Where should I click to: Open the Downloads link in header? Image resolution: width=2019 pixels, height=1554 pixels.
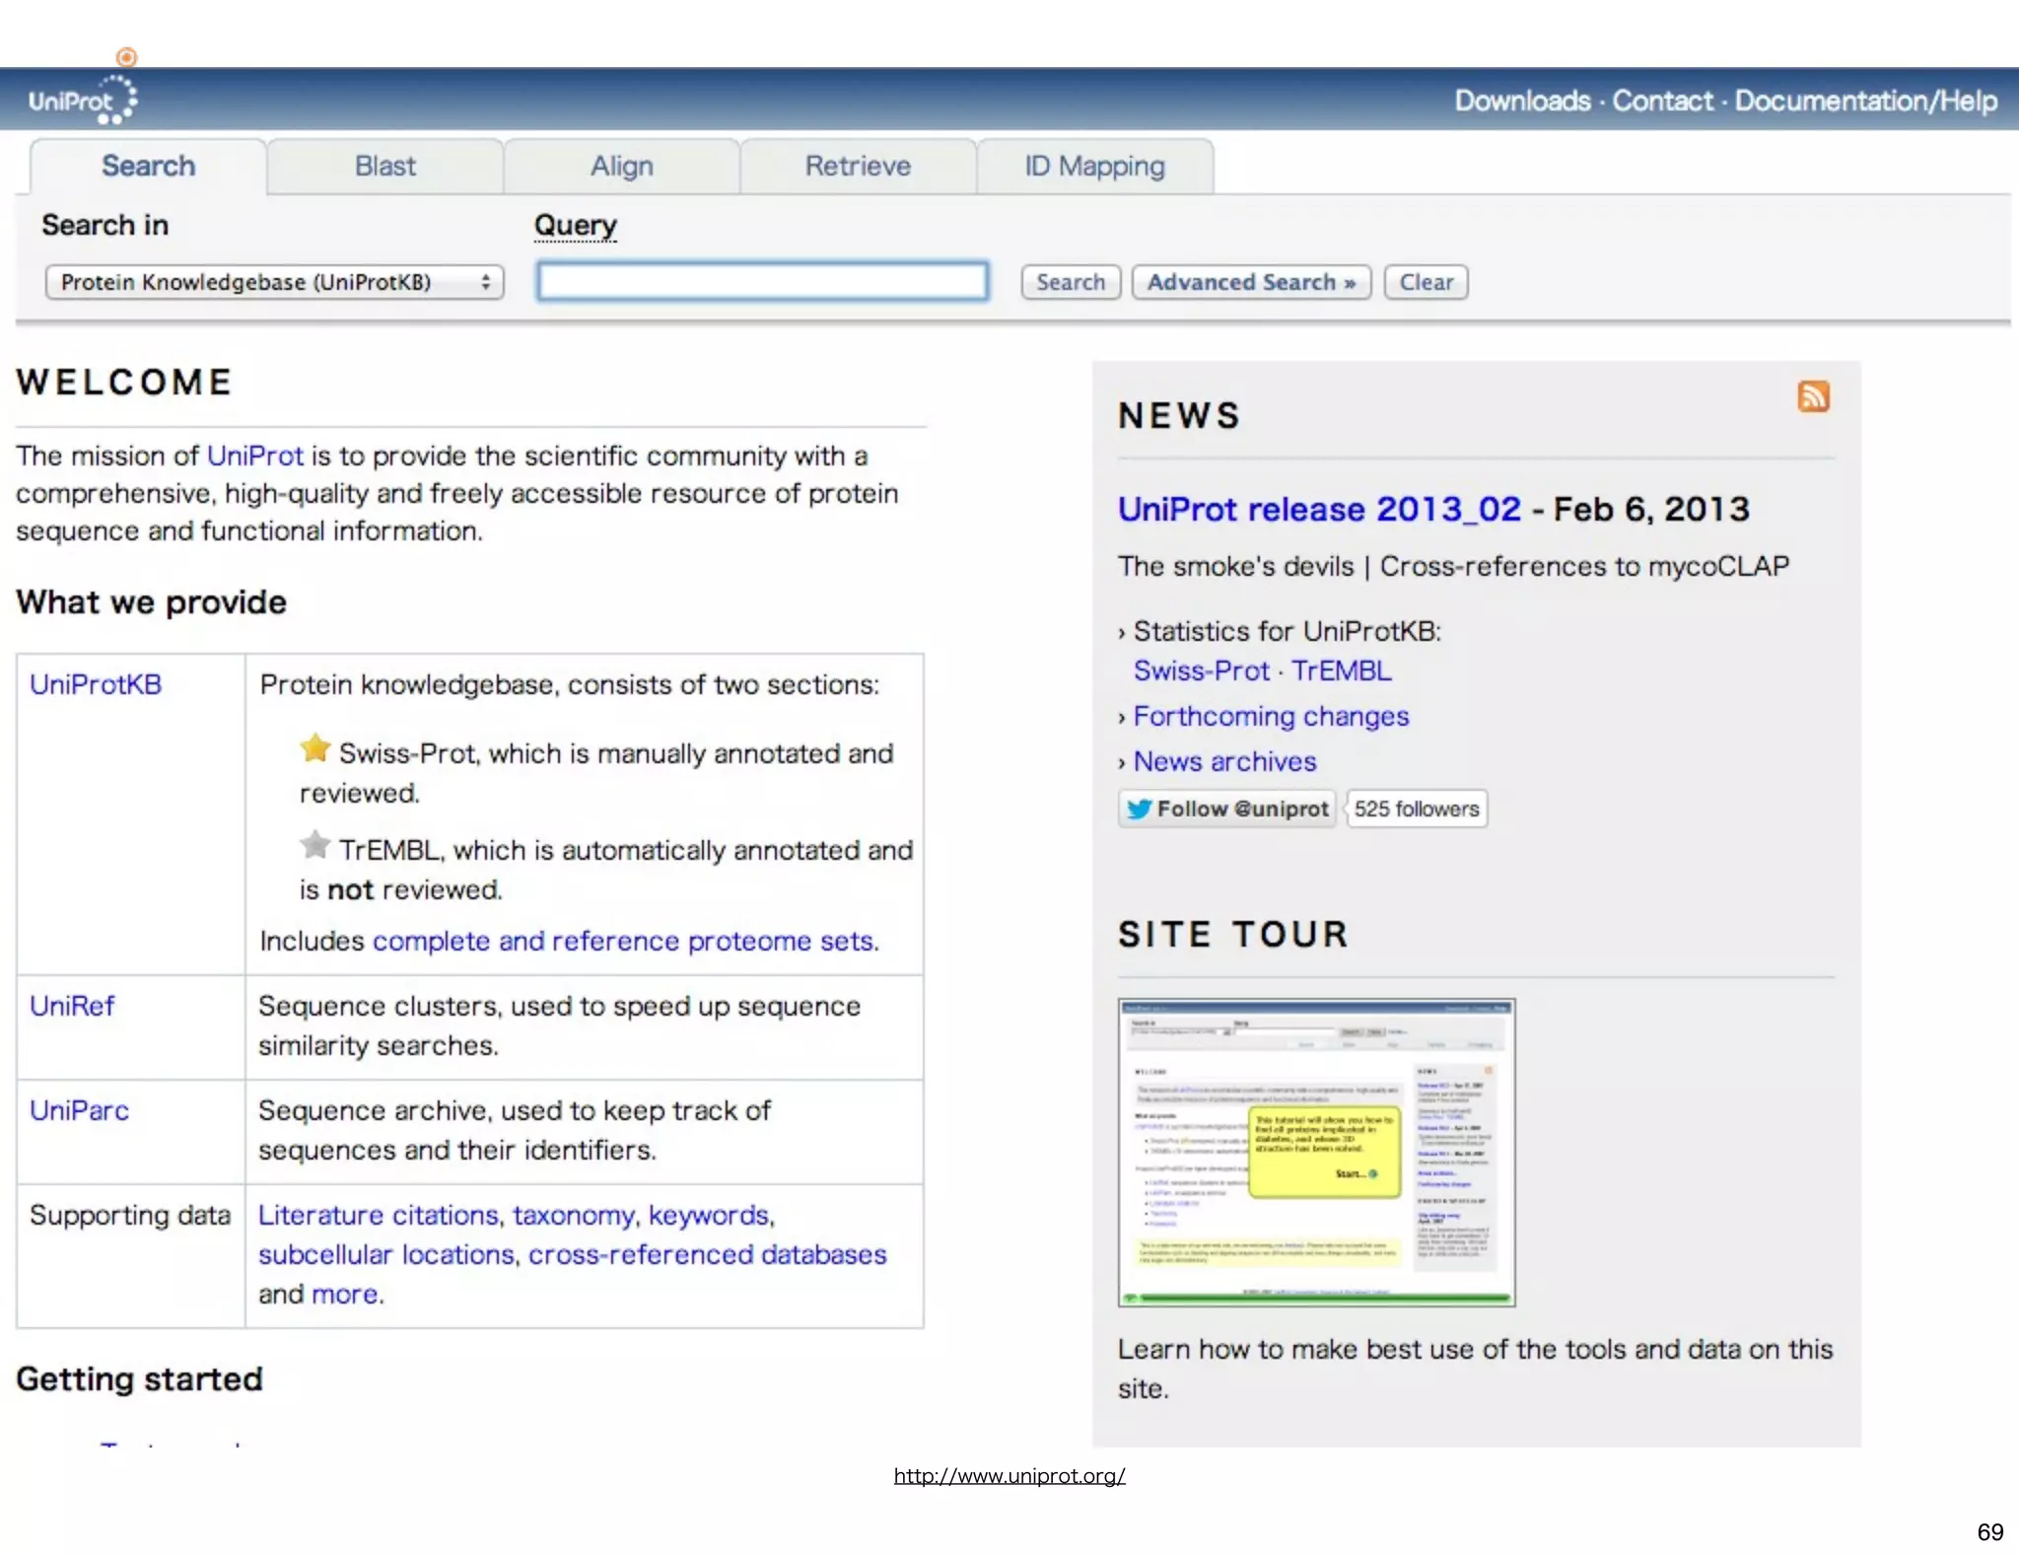click(1522, 101)
